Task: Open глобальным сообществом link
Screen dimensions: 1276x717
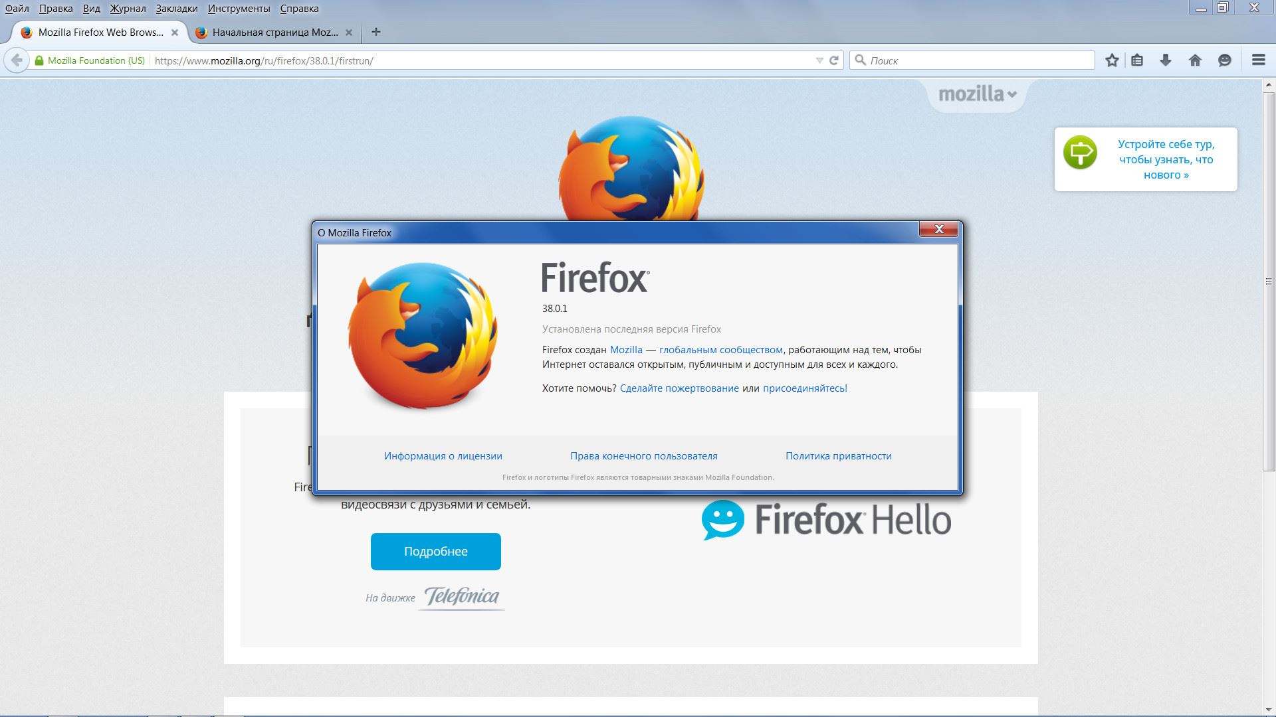Action: pos(721,350)
